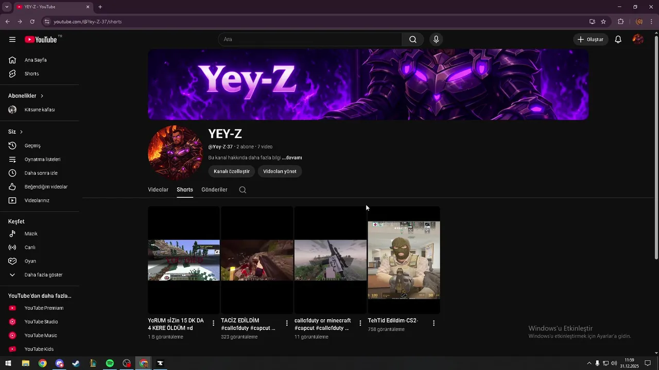Bookmark this page with star icon

tap(603, 22)
